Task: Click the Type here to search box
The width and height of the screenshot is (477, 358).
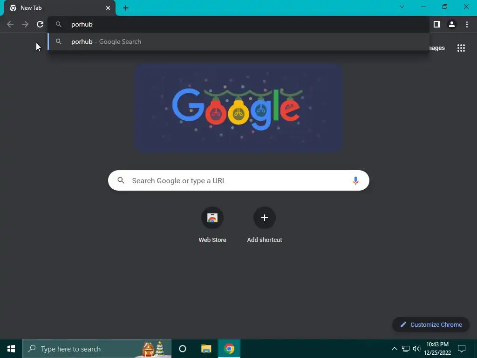Action: pos(97,349)
